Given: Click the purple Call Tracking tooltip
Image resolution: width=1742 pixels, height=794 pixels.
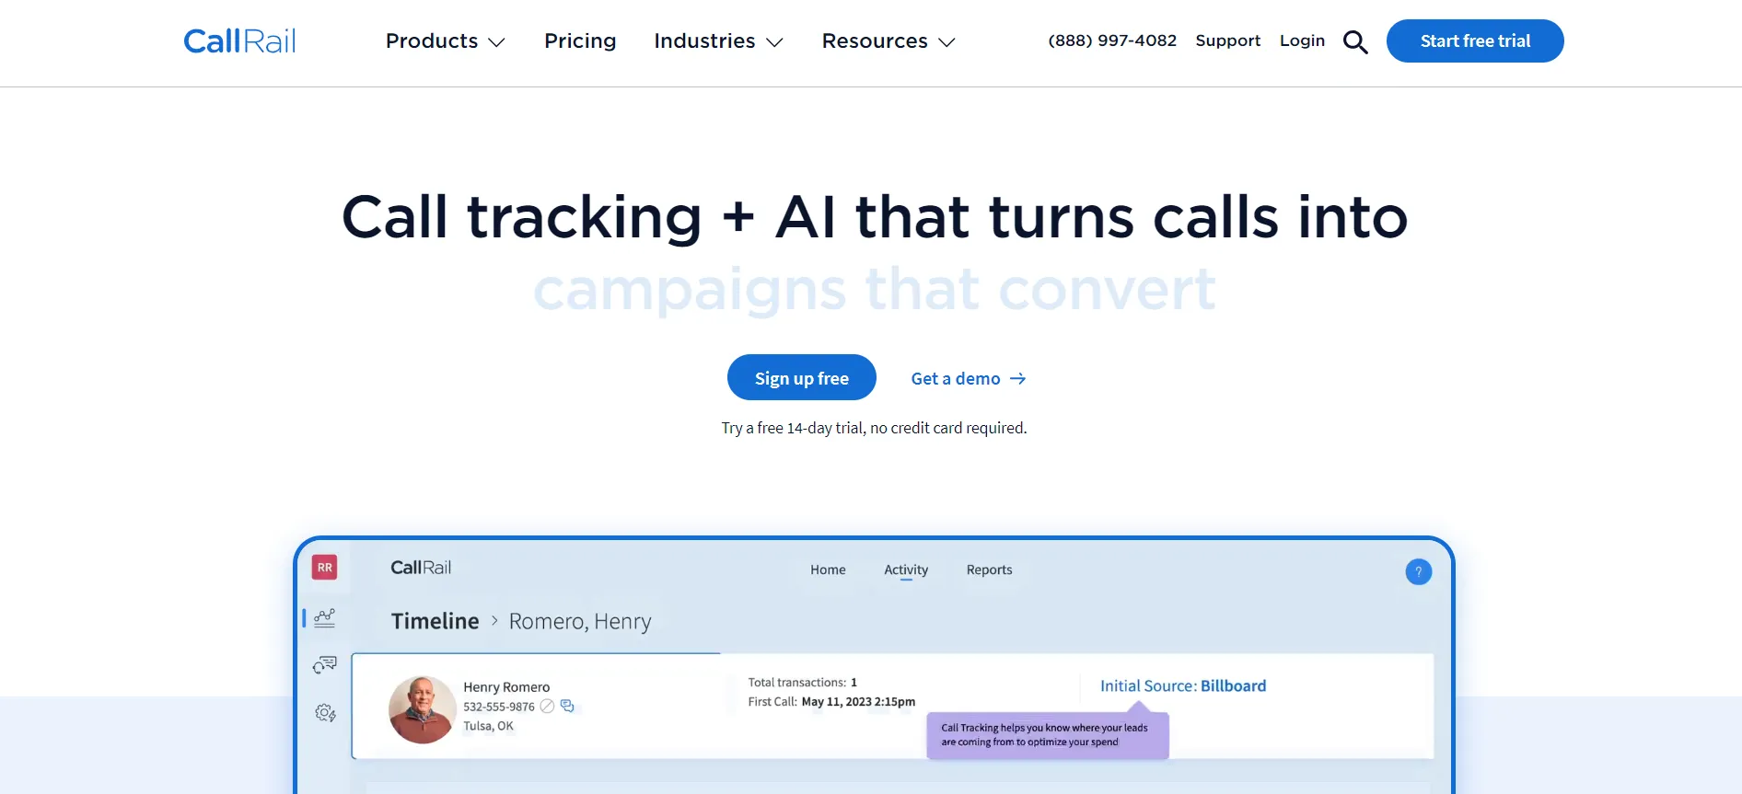Looking at the screenshot, I should coord(1048,734).
